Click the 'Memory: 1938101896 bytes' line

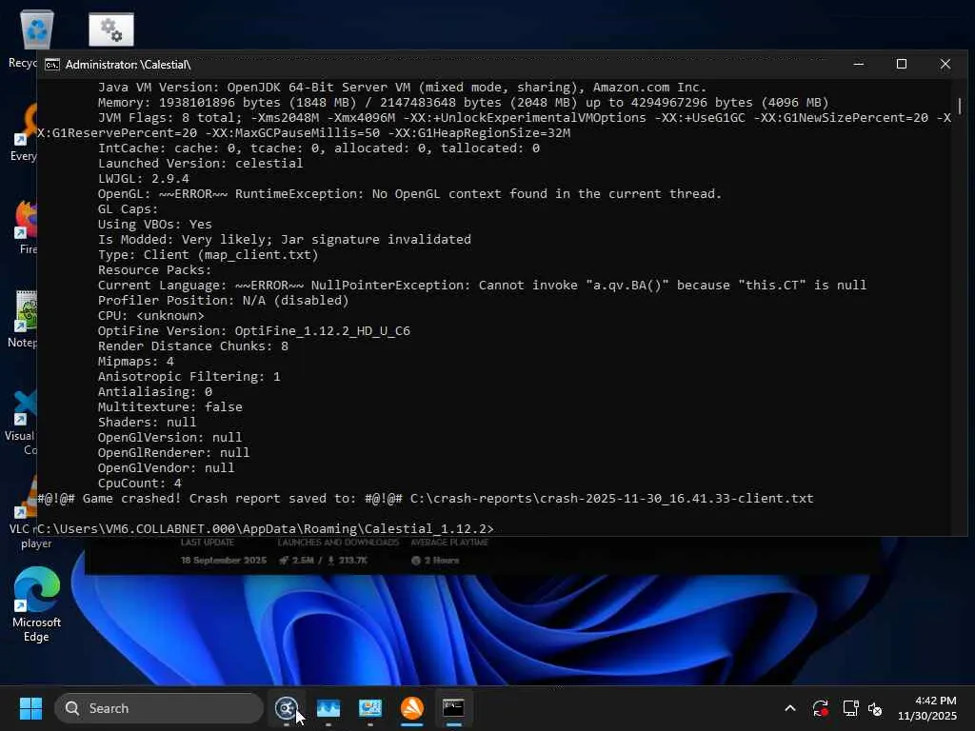pyautogui.click(x=464, y=103)
